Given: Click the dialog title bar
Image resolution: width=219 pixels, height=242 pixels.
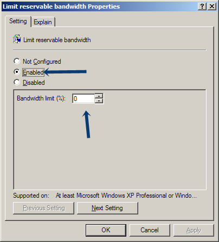Looking at the screenshot, I should tap(99, 6).
